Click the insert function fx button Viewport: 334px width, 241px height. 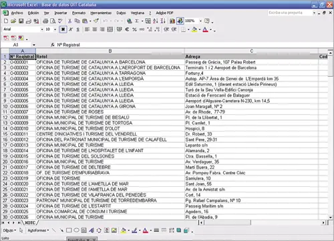(53, 45)
